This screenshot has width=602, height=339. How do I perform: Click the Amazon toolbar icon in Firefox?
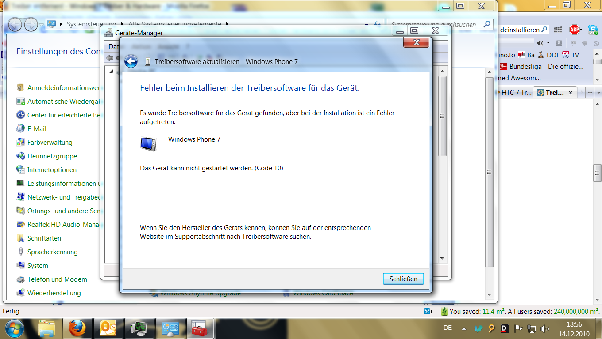(x=559, y=43)
